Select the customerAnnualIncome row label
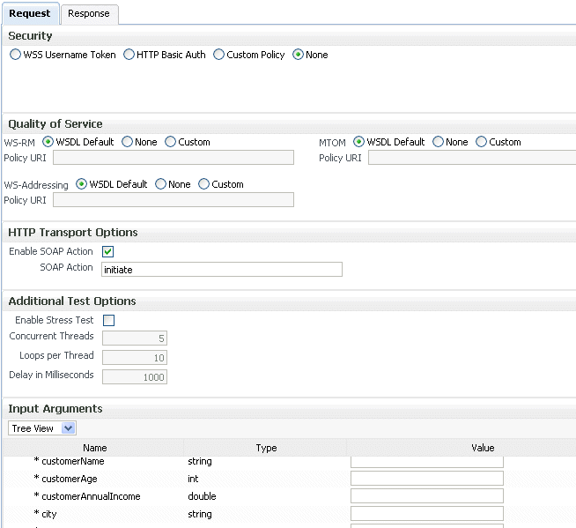 91,496
